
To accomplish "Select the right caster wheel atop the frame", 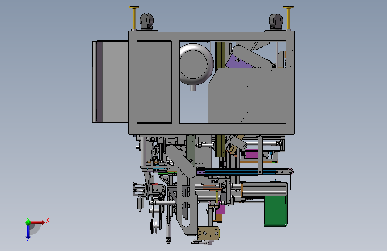I will point(276,22).
